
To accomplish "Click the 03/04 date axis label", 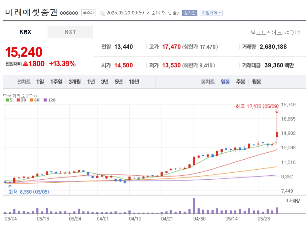I will click(x=11, y=219).
